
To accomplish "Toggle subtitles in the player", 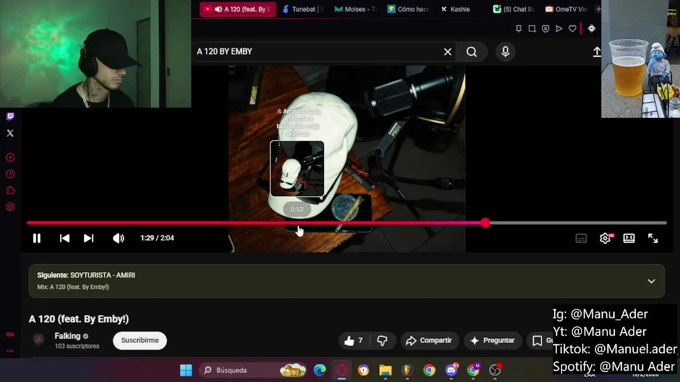I will point(581,238).
